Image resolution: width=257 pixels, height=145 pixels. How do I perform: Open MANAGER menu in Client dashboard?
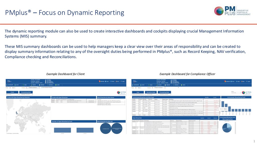(x=42, y=85)
